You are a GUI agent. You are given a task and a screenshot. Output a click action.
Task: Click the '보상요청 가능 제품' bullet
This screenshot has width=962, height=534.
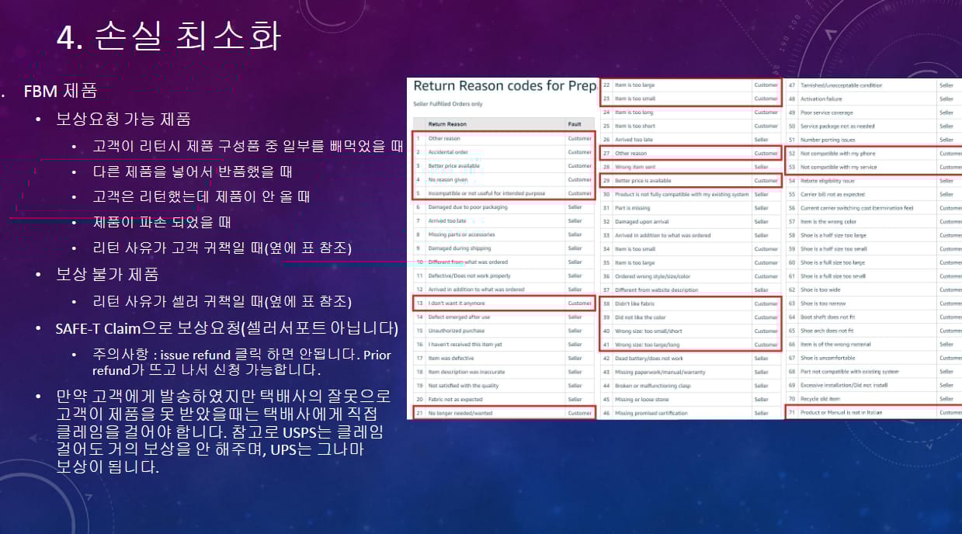[123, 120]
